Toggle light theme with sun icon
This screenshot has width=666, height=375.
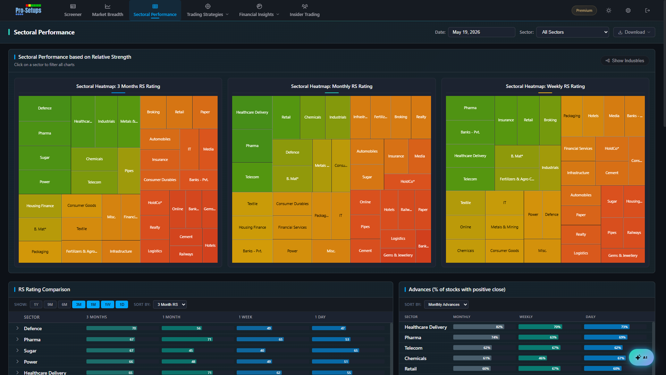[609, 10]
